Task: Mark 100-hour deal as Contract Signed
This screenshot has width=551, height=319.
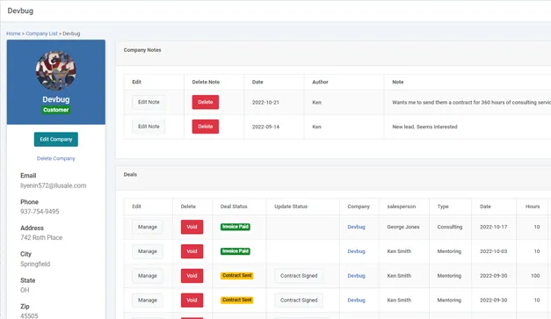Action: tap(299, 276)
